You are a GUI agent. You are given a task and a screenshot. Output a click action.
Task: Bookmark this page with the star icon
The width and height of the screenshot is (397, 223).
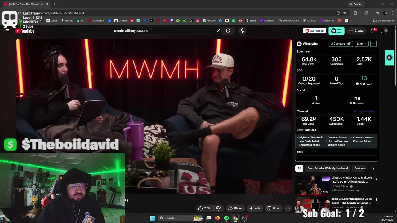(345, 13)
